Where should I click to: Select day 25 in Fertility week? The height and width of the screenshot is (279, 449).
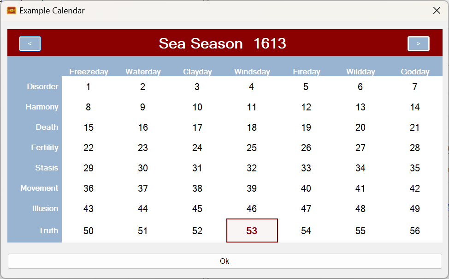[x=252, y=147]
